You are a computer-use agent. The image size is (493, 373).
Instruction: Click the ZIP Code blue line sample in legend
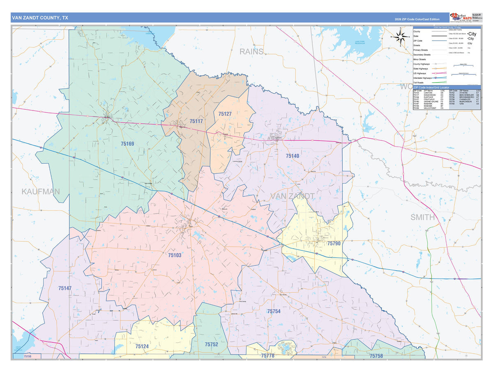click(439, 41)
